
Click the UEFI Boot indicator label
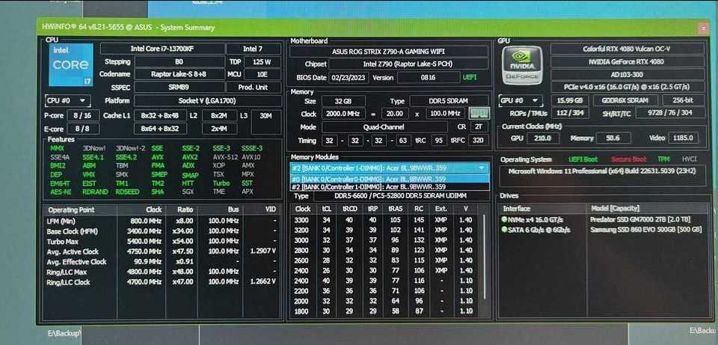pyautogui.click(x=583, y=159)
